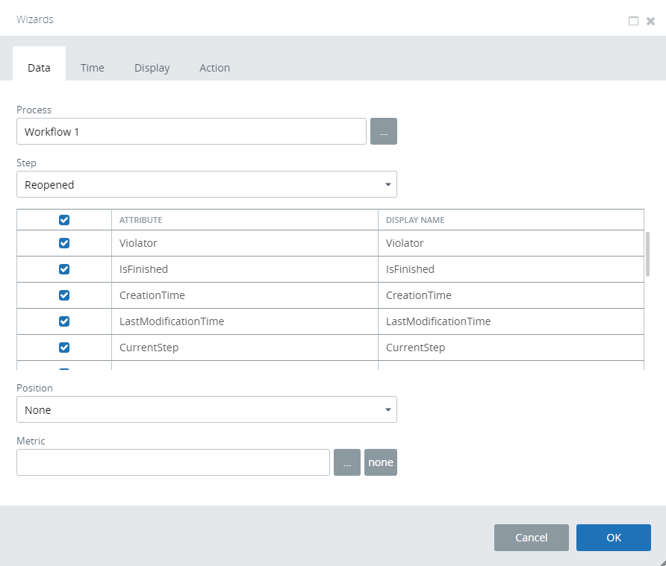Click the attribute table vertical scrollbar
This screenshot has width=666, height=566.
[x=647, y=255]
